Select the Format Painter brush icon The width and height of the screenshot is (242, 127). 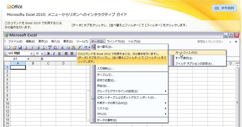coord(79,47)
